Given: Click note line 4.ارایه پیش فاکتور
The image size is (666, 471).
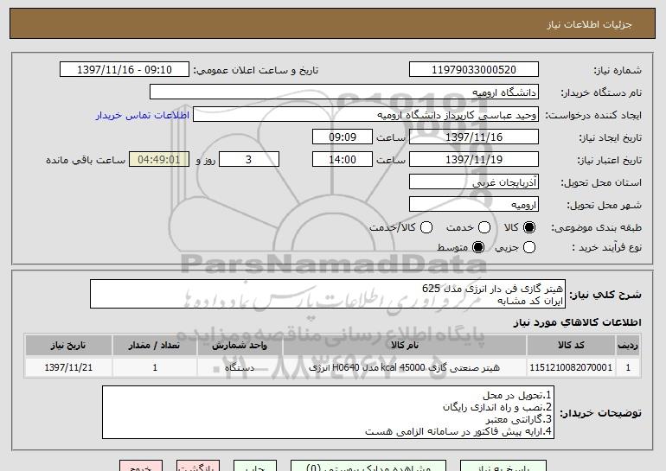Looking at the screenshot, I should click(458, 431).
